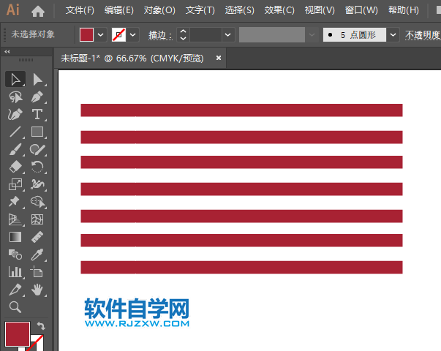
Task: Open the 文件(F) menu
Action: [80, 10]
